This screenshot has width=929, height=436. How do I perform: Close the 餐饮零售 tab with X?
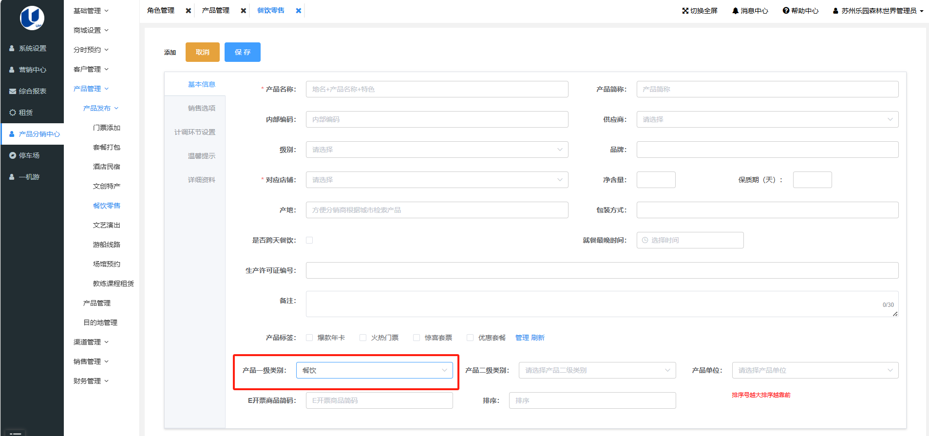[299, 11]
